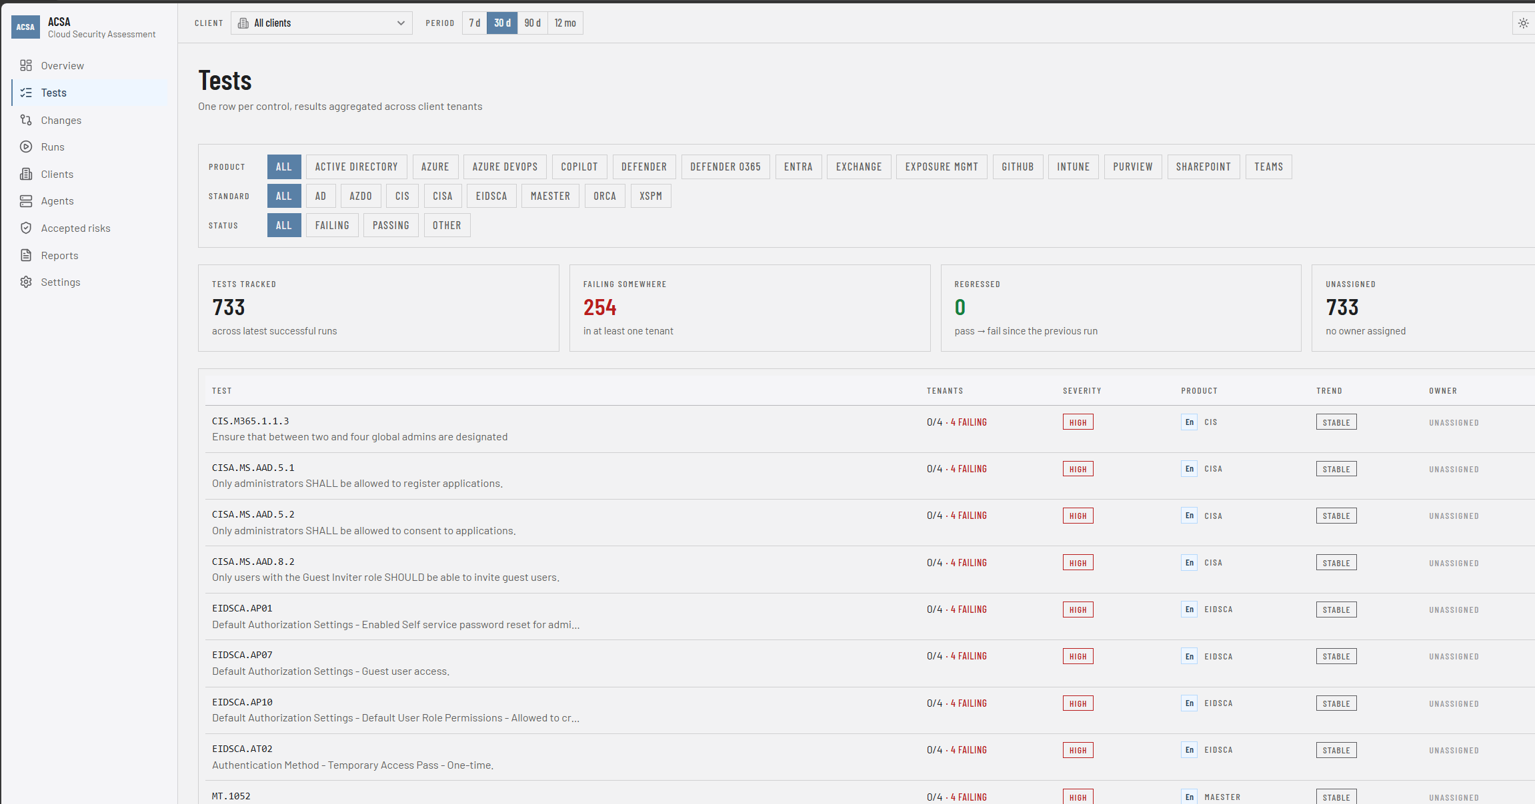Open test row EIDSCA.AP07
Screen dimensions: 1535x804
point(870,663)
